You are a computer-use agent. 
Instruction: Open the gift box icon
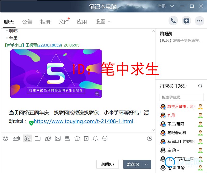(77, 138)
